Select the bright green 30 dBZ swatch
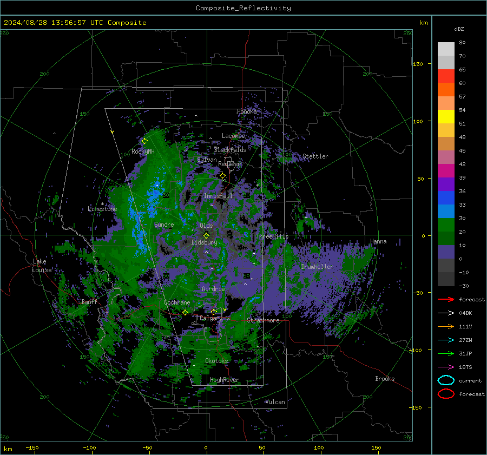The image size is (487, 455). pos(446,225)
